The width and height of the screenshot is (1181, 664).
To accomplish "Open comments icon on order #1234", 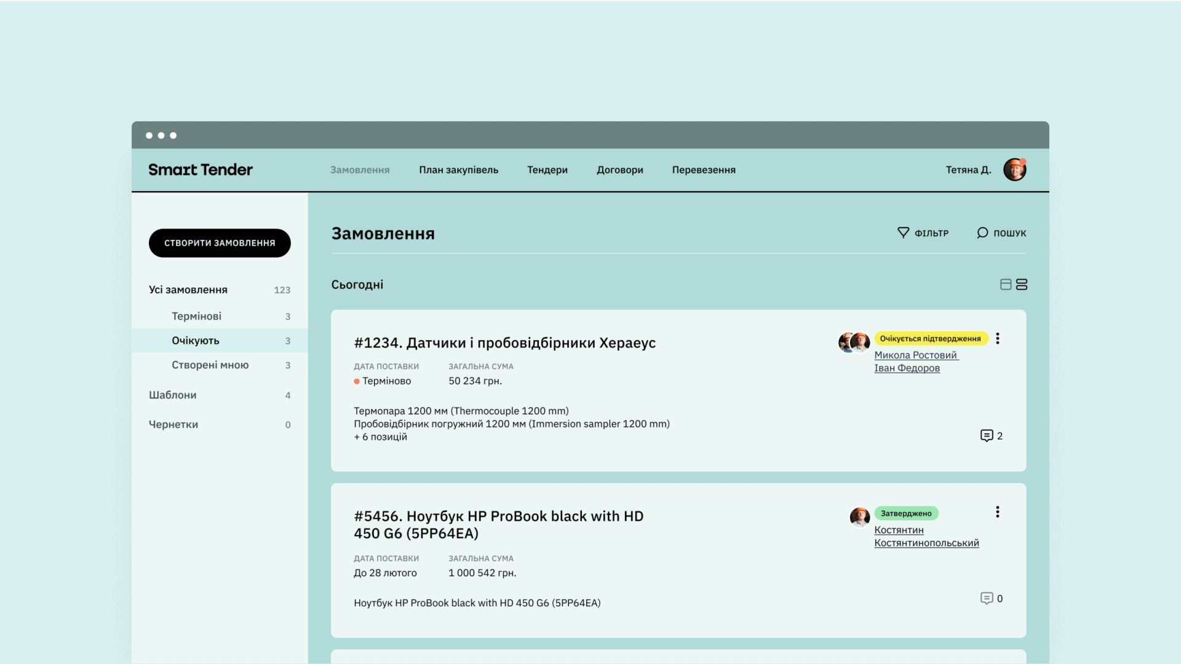I will tap(987, 436).
